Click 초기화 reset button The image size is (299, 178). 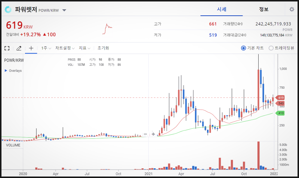coord(103,48)
